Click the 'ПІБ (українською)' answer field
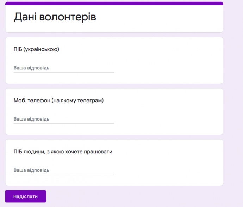 pyautogui.click(x=63, y=68)
